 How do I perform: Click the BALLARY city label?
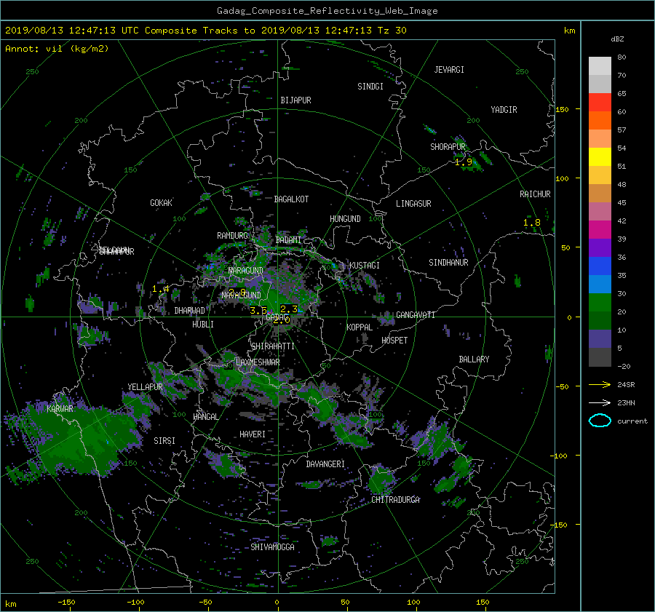(x=474, y=359)
